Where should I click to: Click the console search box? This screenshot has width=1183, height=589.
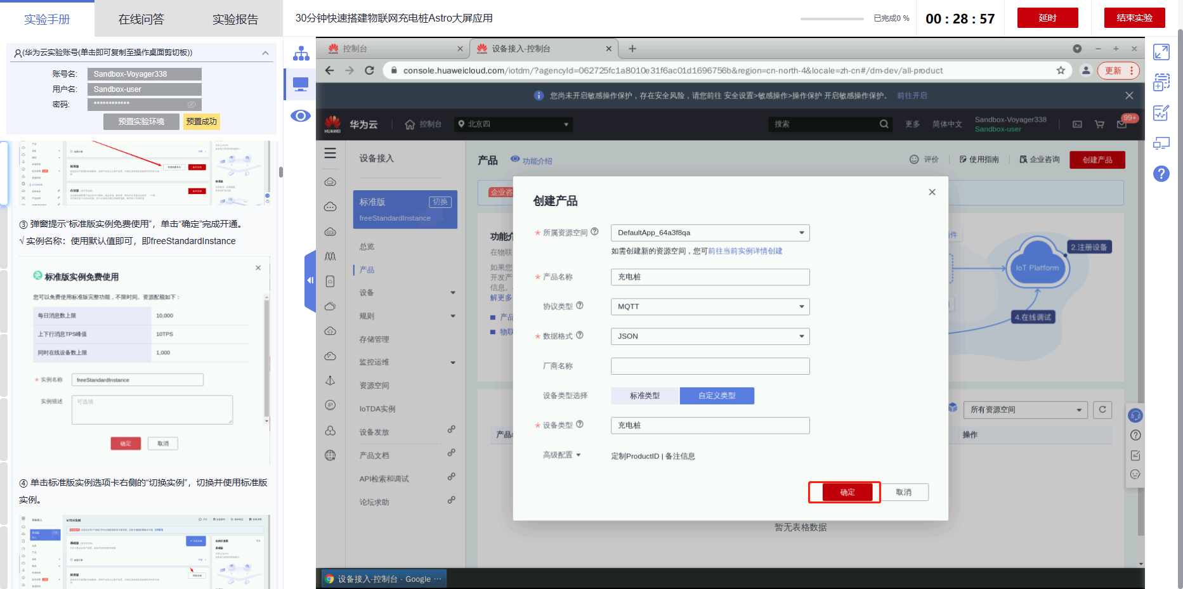pos(830,124)
